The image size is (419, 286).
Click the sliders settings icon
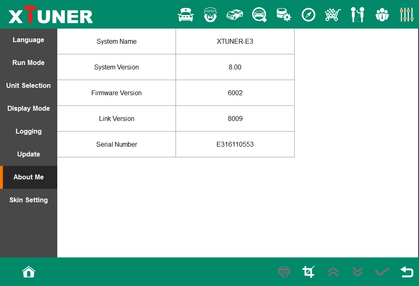coord(407,15)
